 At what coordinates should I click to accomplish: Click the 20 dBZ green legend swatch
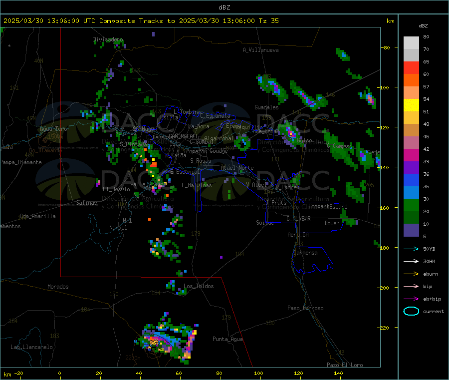click(x=411, y=205)
